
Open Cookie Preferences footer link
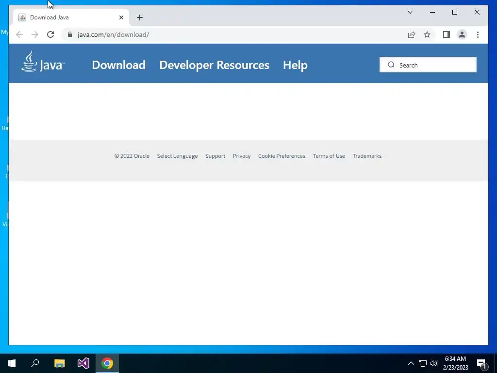pos(282,156)
